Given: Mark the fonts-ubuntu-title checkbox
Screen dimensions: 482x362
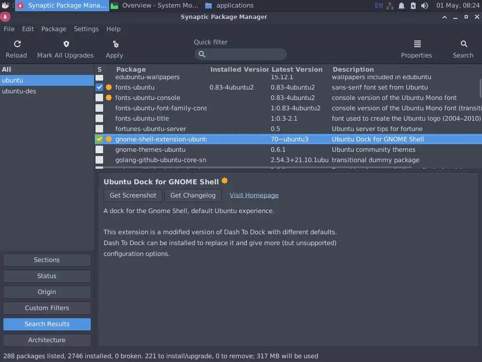Looking at the screenshot, I should coord(99,118).
